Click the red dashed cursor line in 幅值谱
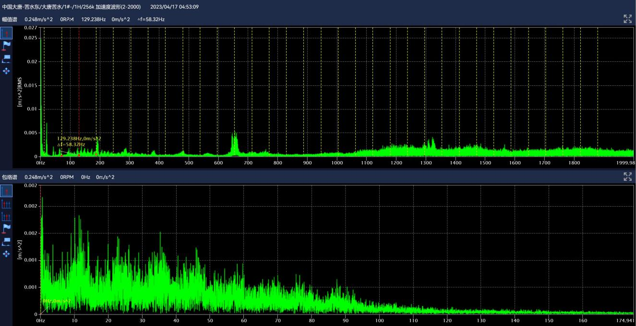This screenshot has height=326, width=636. point(79,91)
